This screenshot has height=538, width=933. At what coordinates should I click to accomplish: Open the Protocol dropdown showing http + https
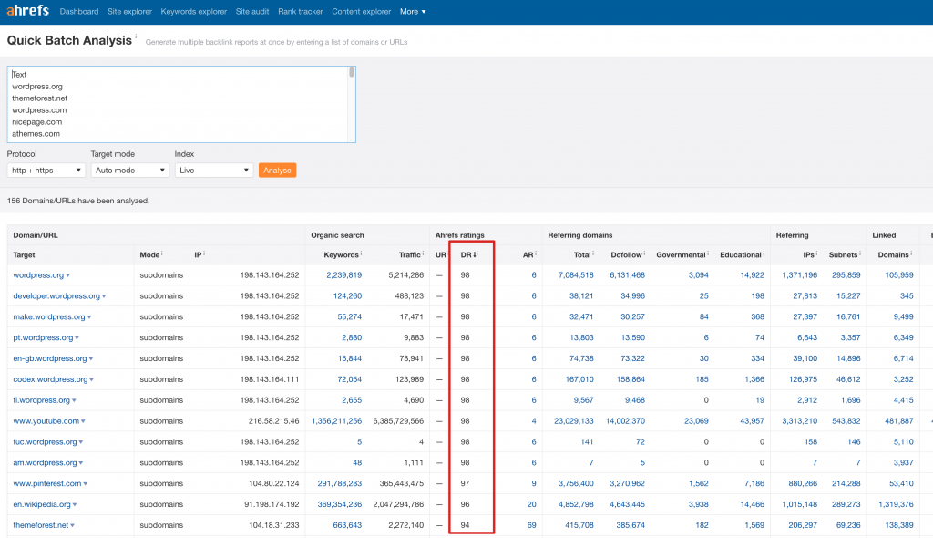pos(46,171)
